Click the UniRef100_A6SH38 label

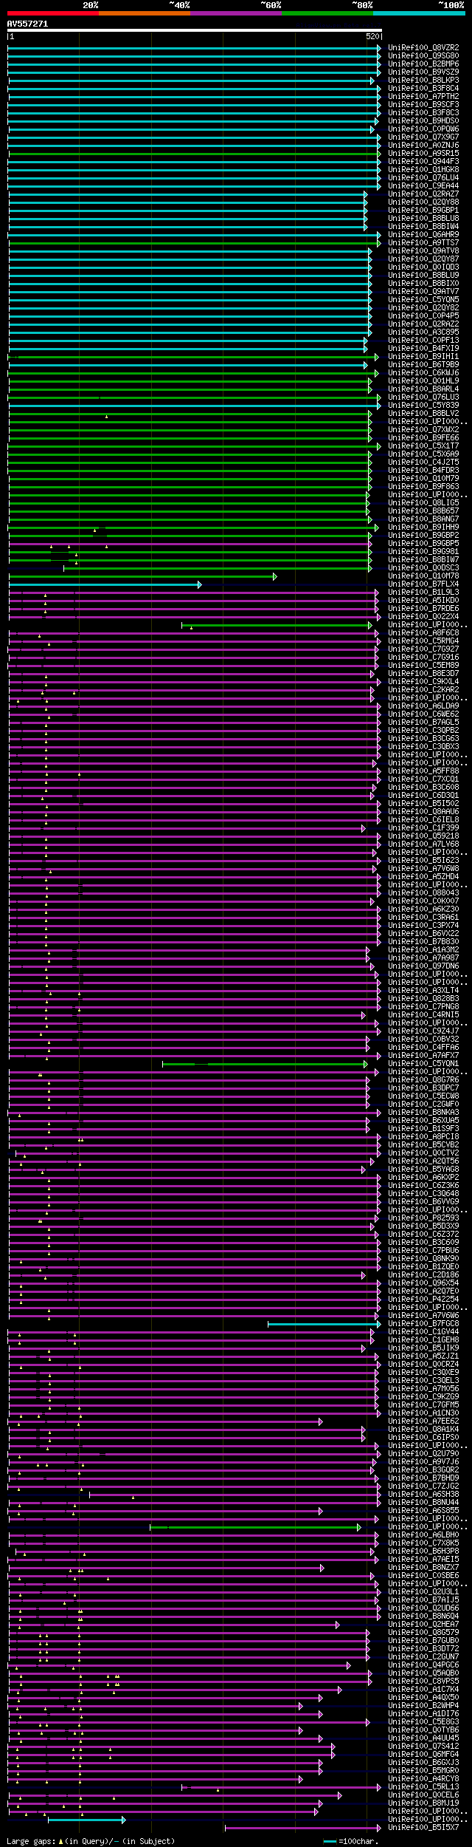[423, 1495]
